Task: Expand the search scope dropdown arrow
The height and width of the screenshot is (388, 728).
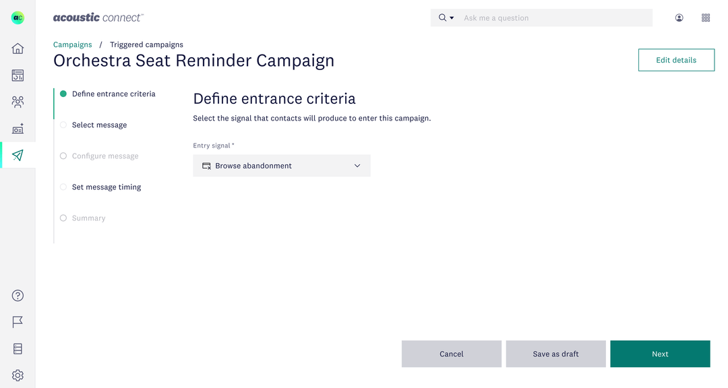Action: [x=452, y=18]
